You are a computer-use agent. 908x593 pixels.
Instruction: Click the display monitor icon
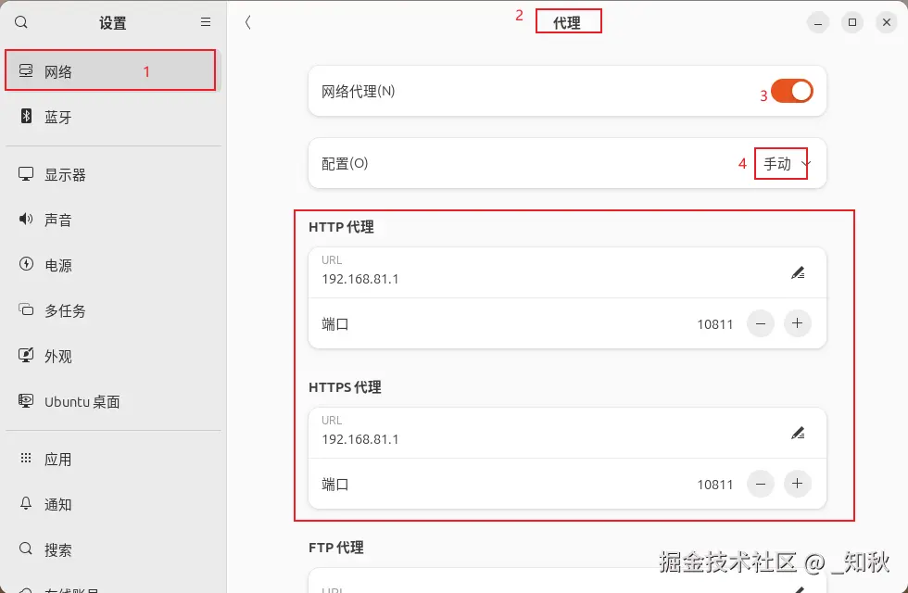26,174
